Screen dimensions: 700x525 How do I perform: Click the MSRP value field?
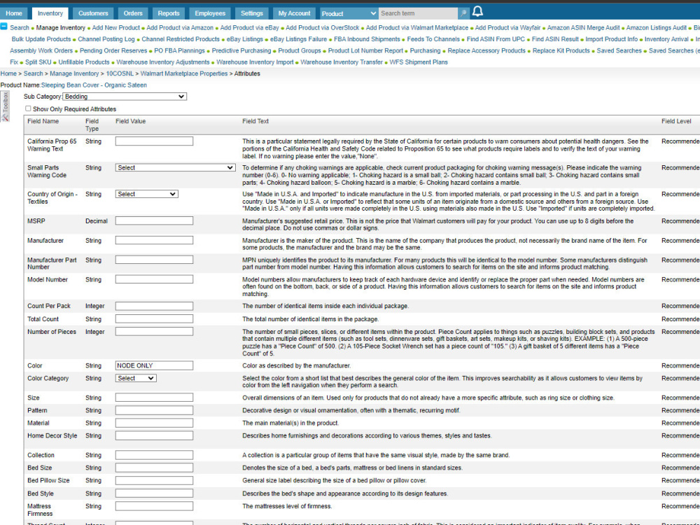click(154, 221)
